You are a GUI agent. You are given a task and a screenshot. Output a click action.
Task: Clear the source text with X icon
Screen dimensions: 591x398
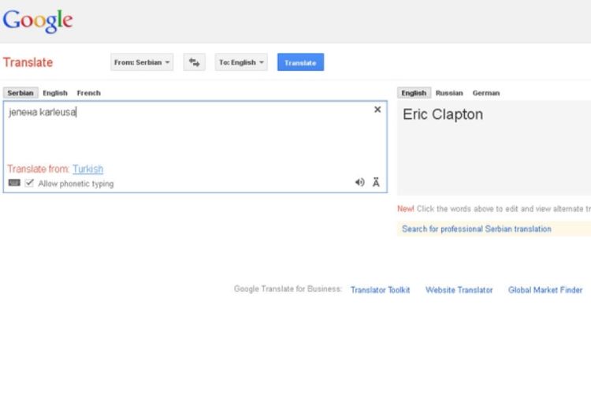point(377,110)
